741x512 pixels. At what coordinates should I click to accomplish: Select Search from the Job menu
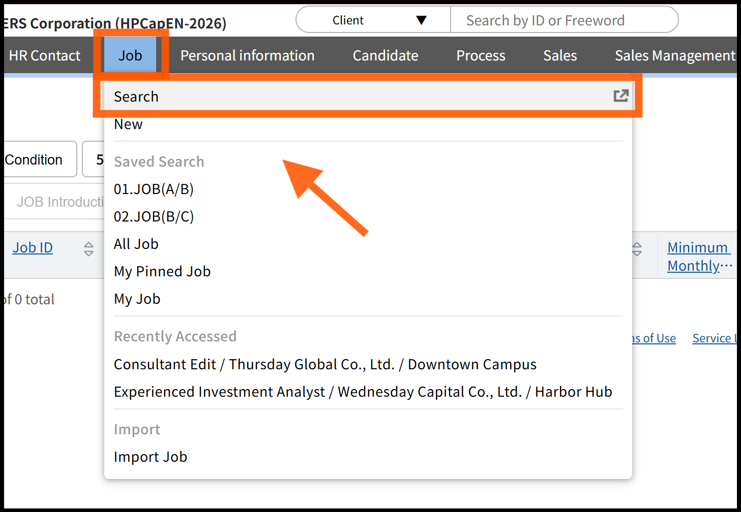click(x=136, y=97)
